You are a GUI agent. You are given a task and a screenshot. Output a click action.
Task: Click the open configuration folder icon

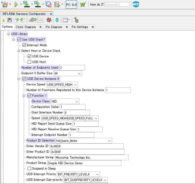(x=4, y=20)
